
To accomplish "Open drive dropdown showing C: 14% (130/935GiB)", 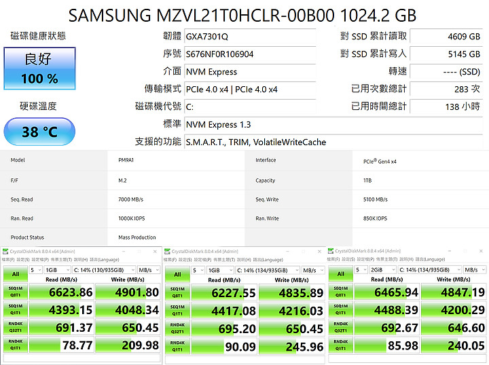I will pos(104,270).
